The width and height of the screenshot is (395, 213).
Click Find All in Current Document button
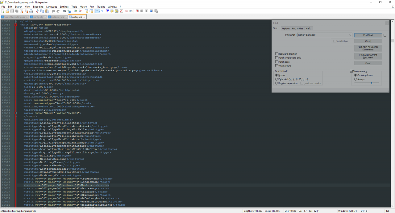[x=368, y=56]
